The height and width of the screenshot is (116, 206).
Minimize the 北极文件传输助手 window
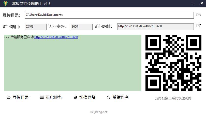tap(193, 4)
